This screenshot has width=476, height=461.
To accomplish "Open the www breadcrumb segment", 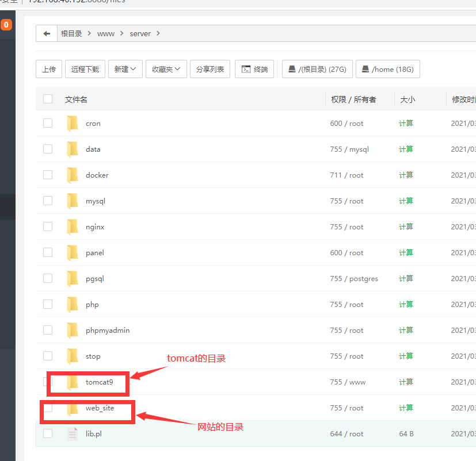I will 106,33.
